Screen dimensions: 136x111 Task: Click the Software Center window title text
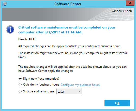[68, 4]
